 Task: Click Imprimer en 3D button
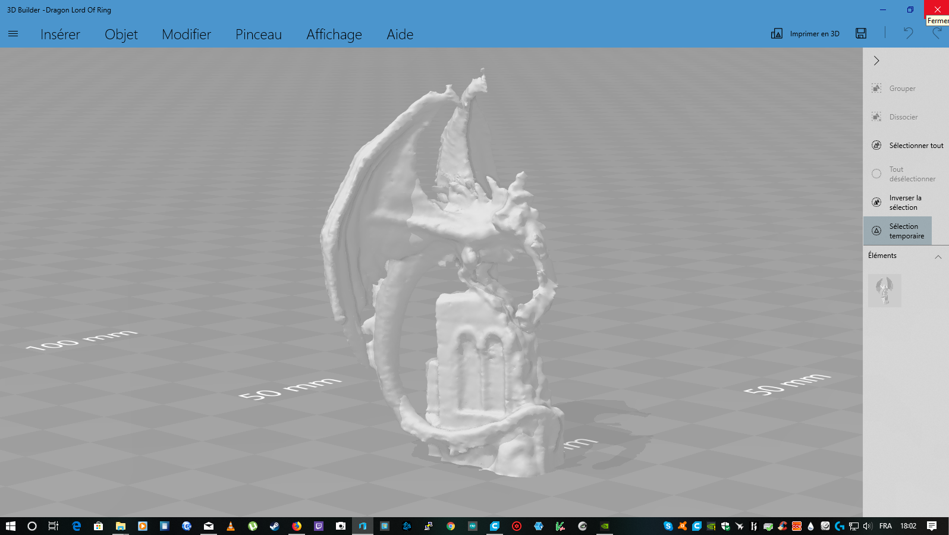[x=805, y=34]
